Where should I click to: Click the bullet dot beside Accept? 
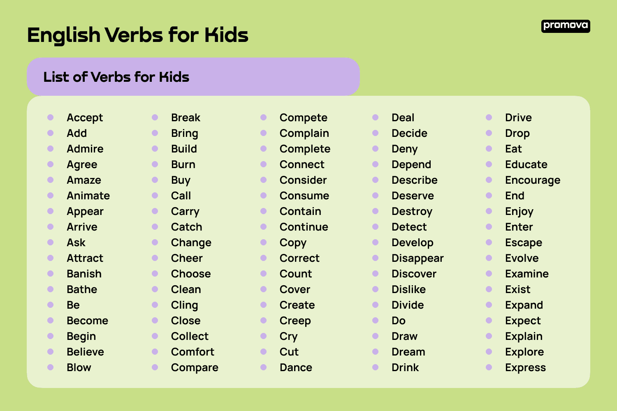(51, 118)
